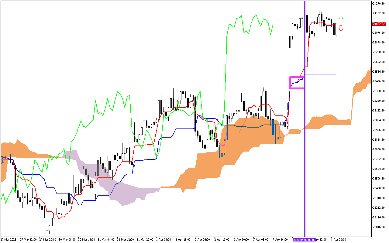Click the 24270.80 price axis label
Viewport: 389px width, 243px height.
[379, 4]
